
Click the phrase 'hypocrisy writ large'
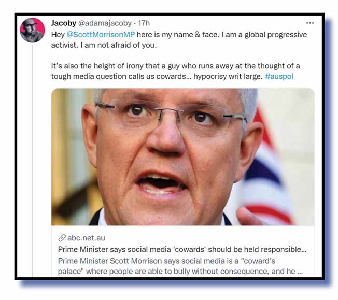point(228,76)
